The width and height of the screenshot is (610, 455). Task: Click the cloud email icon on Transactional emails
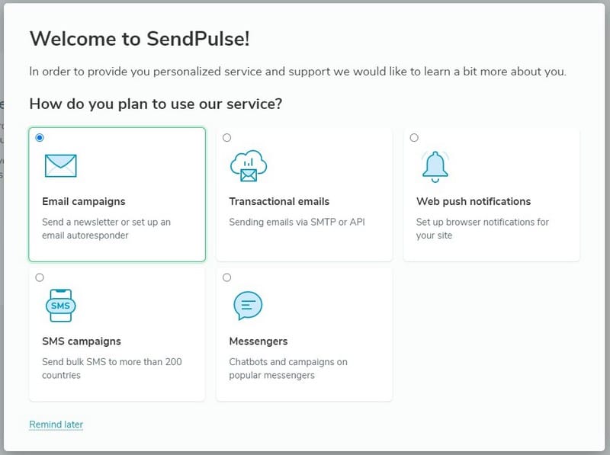248,165
